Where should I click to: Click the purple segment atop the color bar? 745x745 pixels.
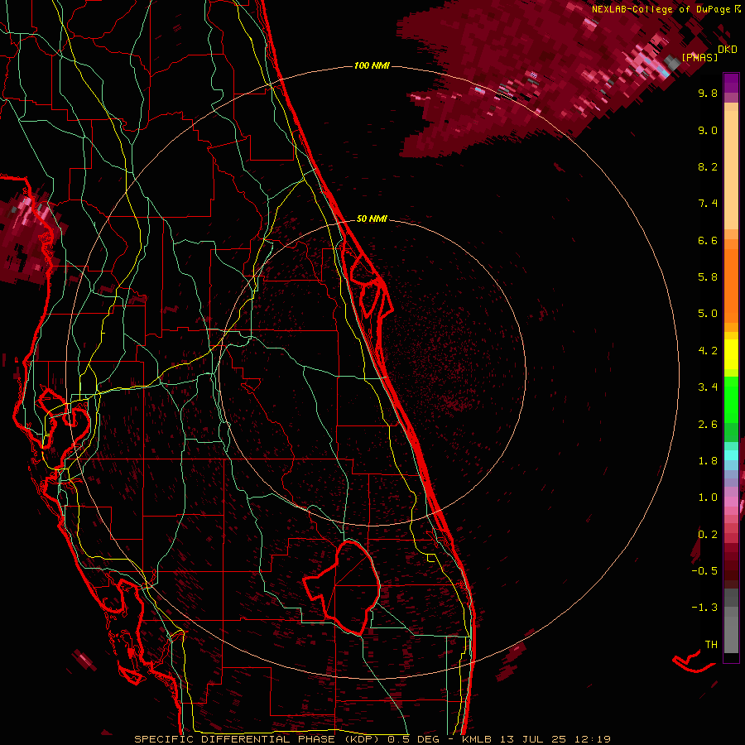click(x=731, y=83)
